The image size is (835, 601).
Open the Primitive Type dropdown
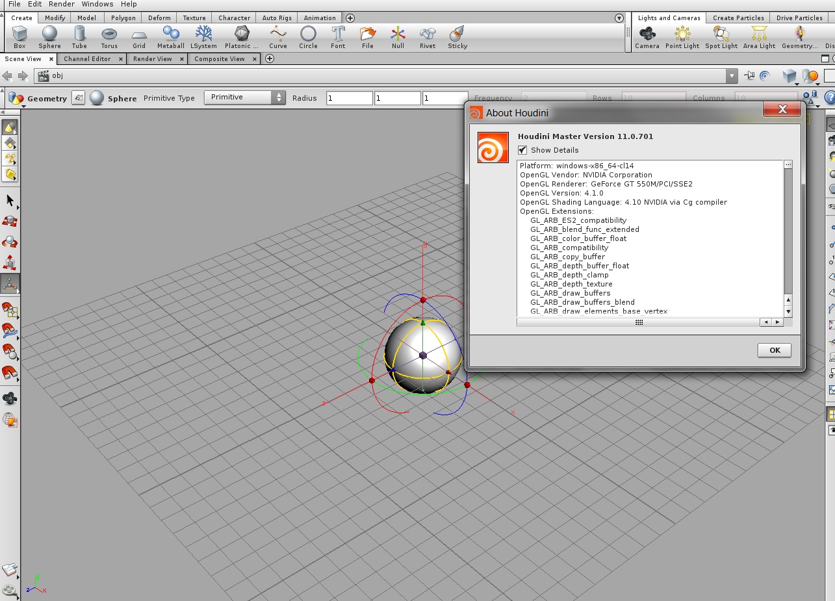pyautogui.click(x=245, y=97)
